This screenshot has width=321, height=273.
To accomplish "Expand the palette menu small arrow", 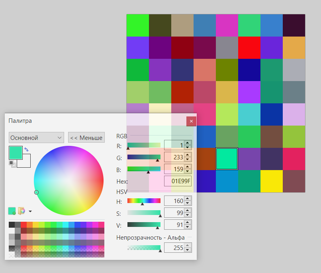I will tap(30, 211).
